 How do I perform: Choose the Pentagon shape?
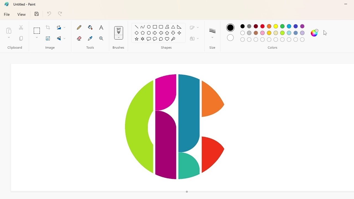143,33
